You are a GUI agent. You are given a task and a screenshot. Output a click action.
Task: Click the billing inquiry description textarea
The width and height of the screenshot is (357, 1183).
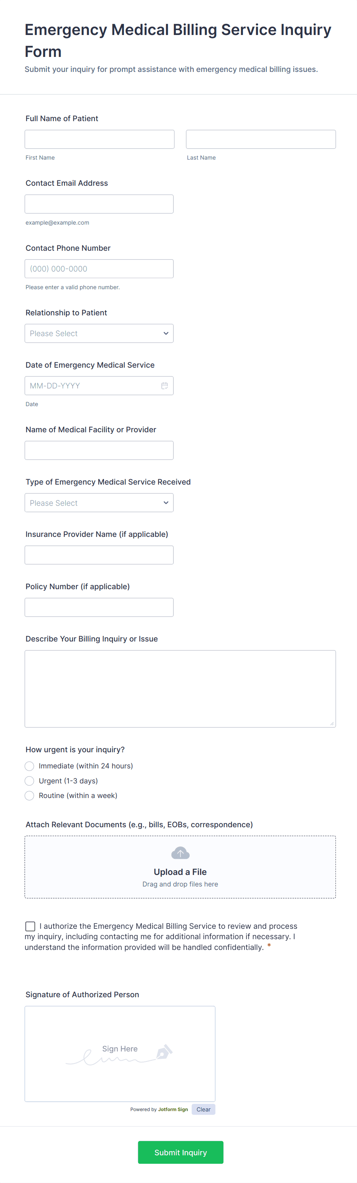pos(180,689)
